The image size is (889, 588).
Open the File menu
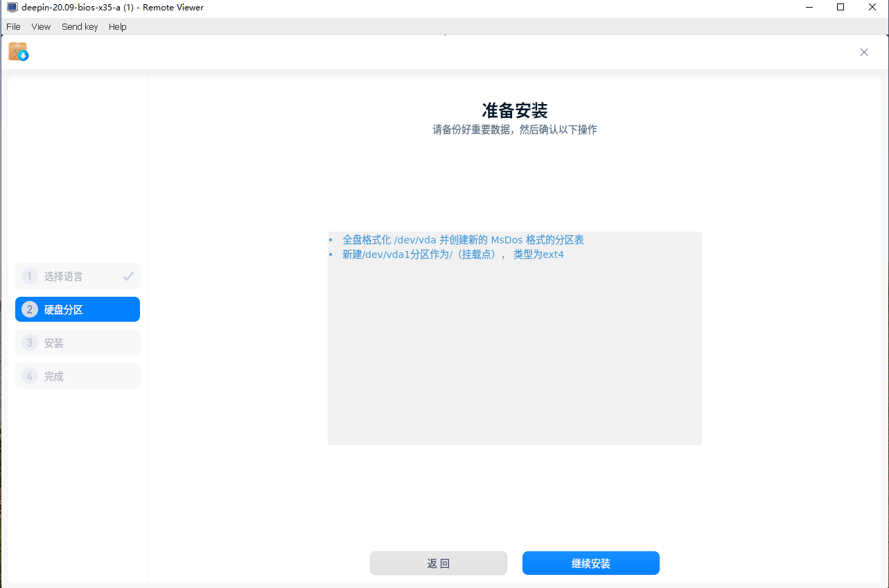pos(13,26)
